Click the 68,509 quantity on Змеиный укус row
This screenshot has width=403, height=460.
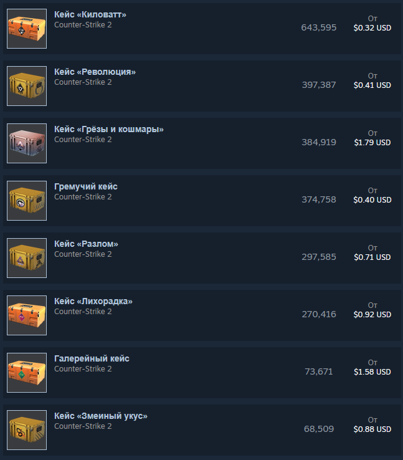[319, 429]
